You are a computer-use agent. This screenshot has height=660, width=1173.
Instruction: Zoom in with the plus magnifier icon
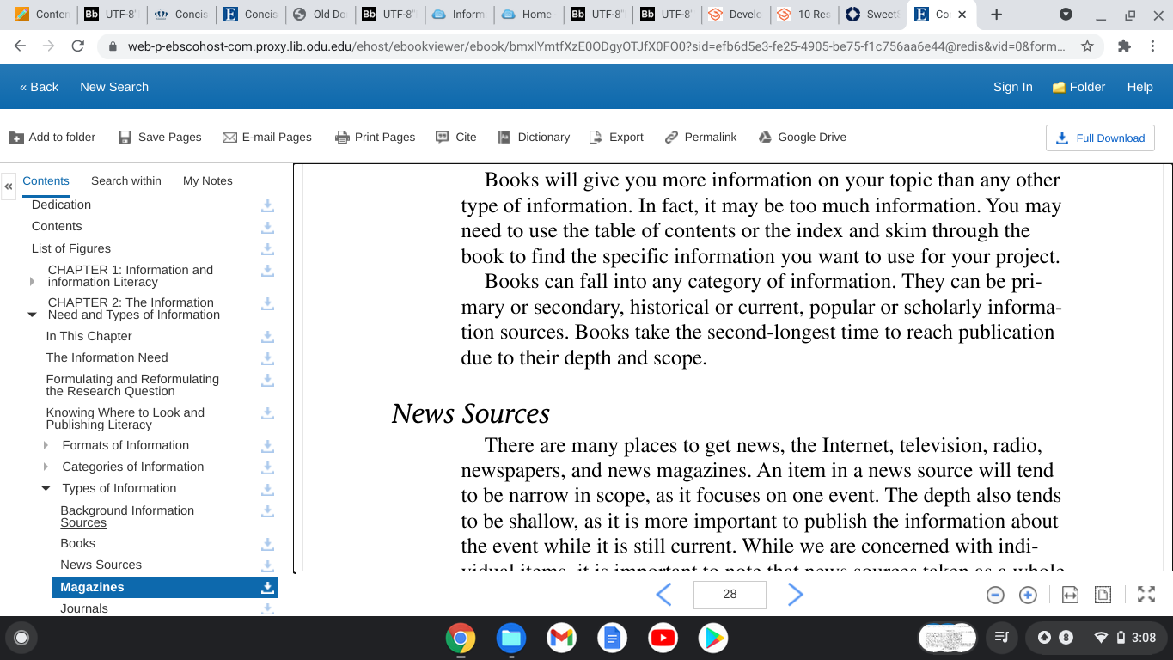[1028, 595]
